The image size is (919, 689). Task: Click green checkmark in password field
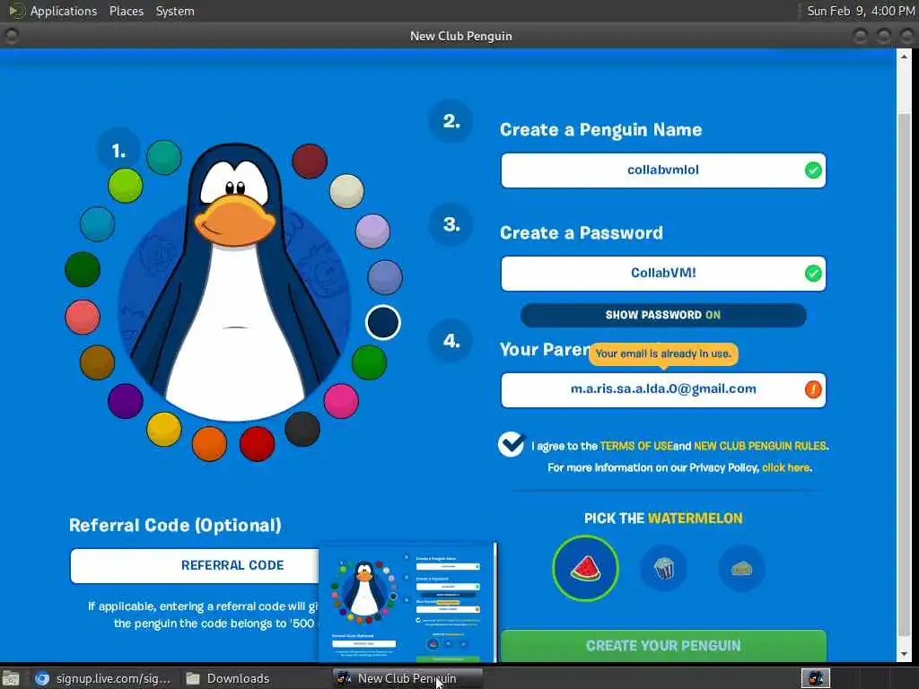[813, 274]
